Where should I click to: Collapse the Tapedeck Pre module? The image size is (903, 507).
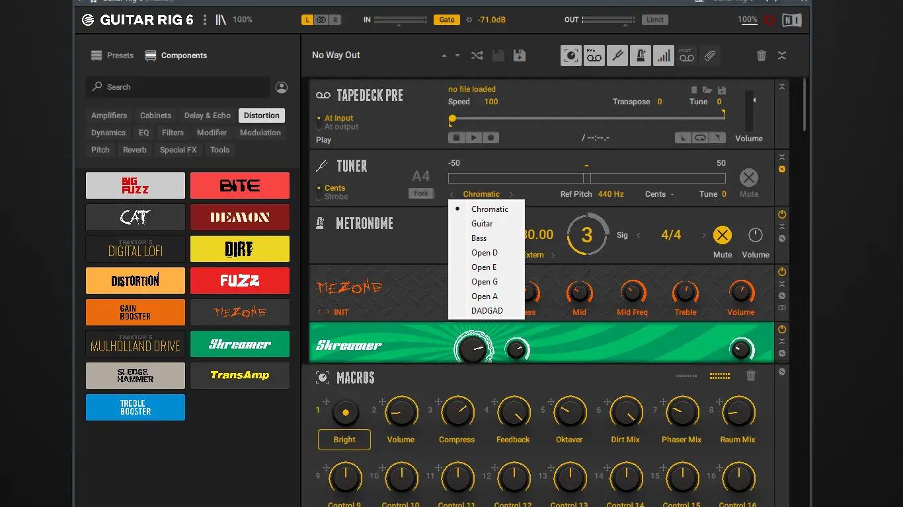click(x=782, y=86)
